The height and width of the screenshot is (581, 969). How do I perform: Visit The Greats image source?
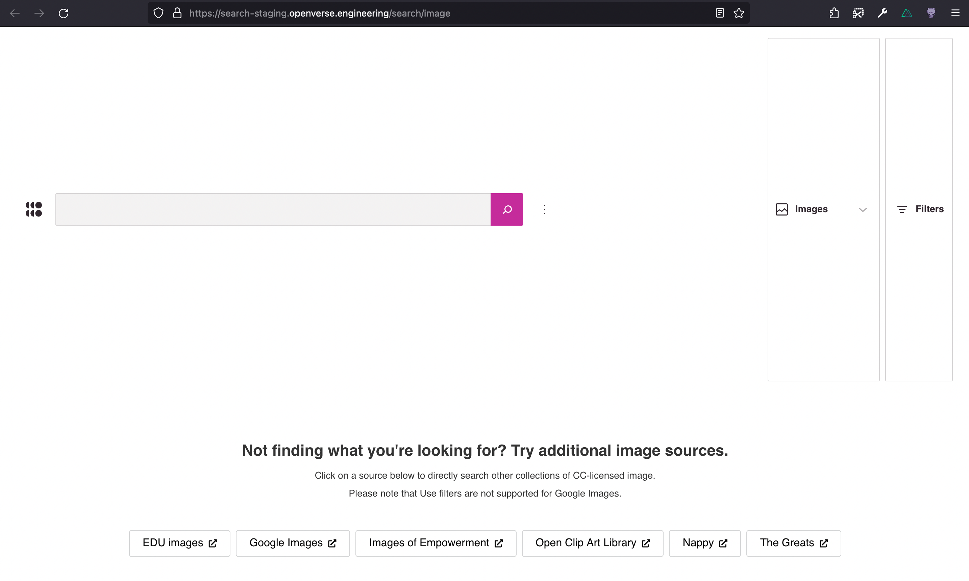793,542
